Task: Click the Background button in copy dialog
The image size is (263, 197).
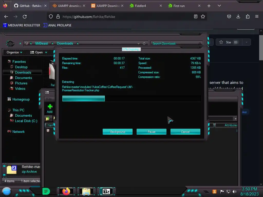Action: pos(117,132)
